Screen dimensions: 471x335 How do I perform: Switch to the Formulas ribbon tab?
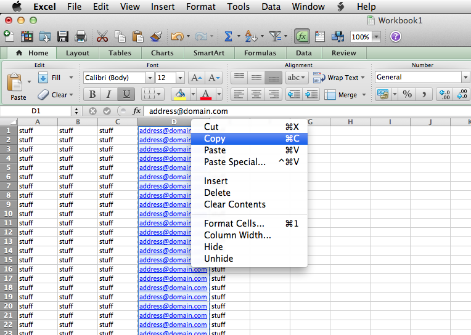[260, 53]
